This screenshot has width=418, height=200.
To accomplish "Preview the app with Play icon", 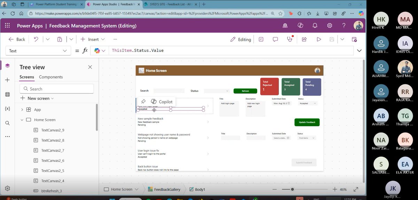I will click(x=319, y=39).
